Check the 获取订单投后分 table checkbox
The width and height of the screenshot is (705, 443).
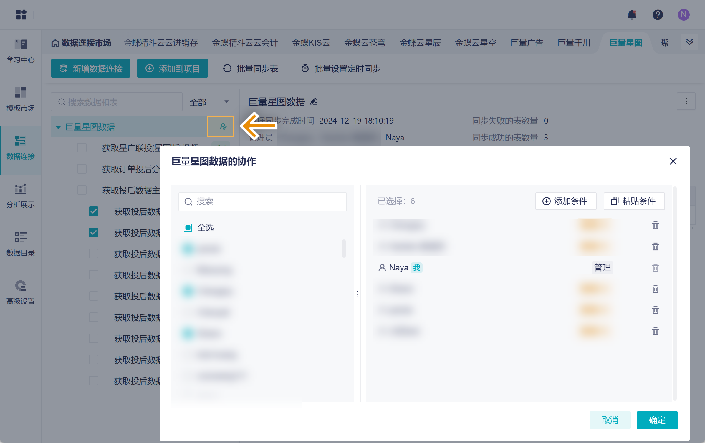82,169
